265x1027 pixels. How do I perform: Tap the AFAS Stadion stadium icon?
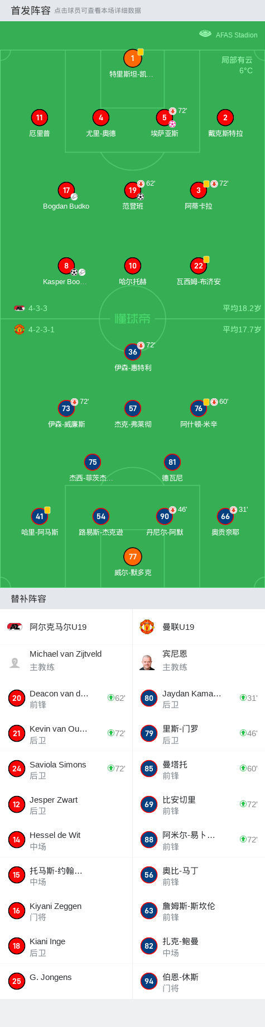(205, 34)
